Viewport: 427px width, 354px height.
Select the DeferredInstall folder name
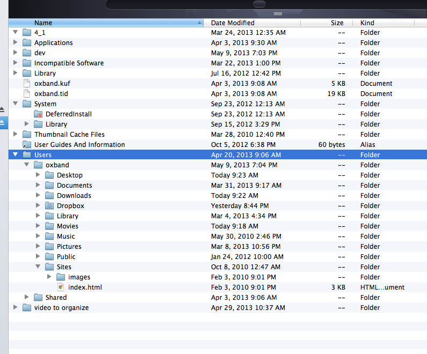point(69,114)
